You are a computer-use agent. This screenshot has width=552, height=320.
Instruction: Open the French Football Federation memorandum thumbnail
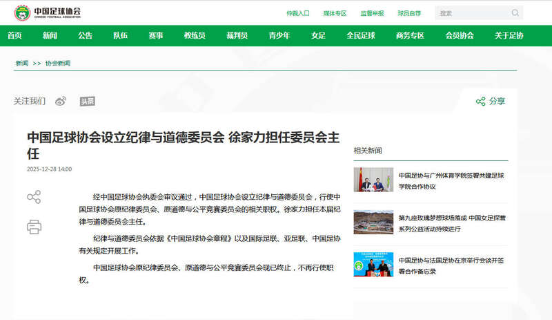point(373,265)
